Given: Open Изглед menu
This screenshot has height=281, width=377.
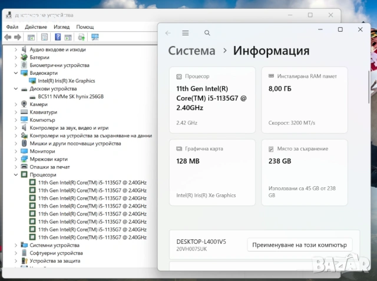Looking at the screenshot, I should tap(61, 27).
